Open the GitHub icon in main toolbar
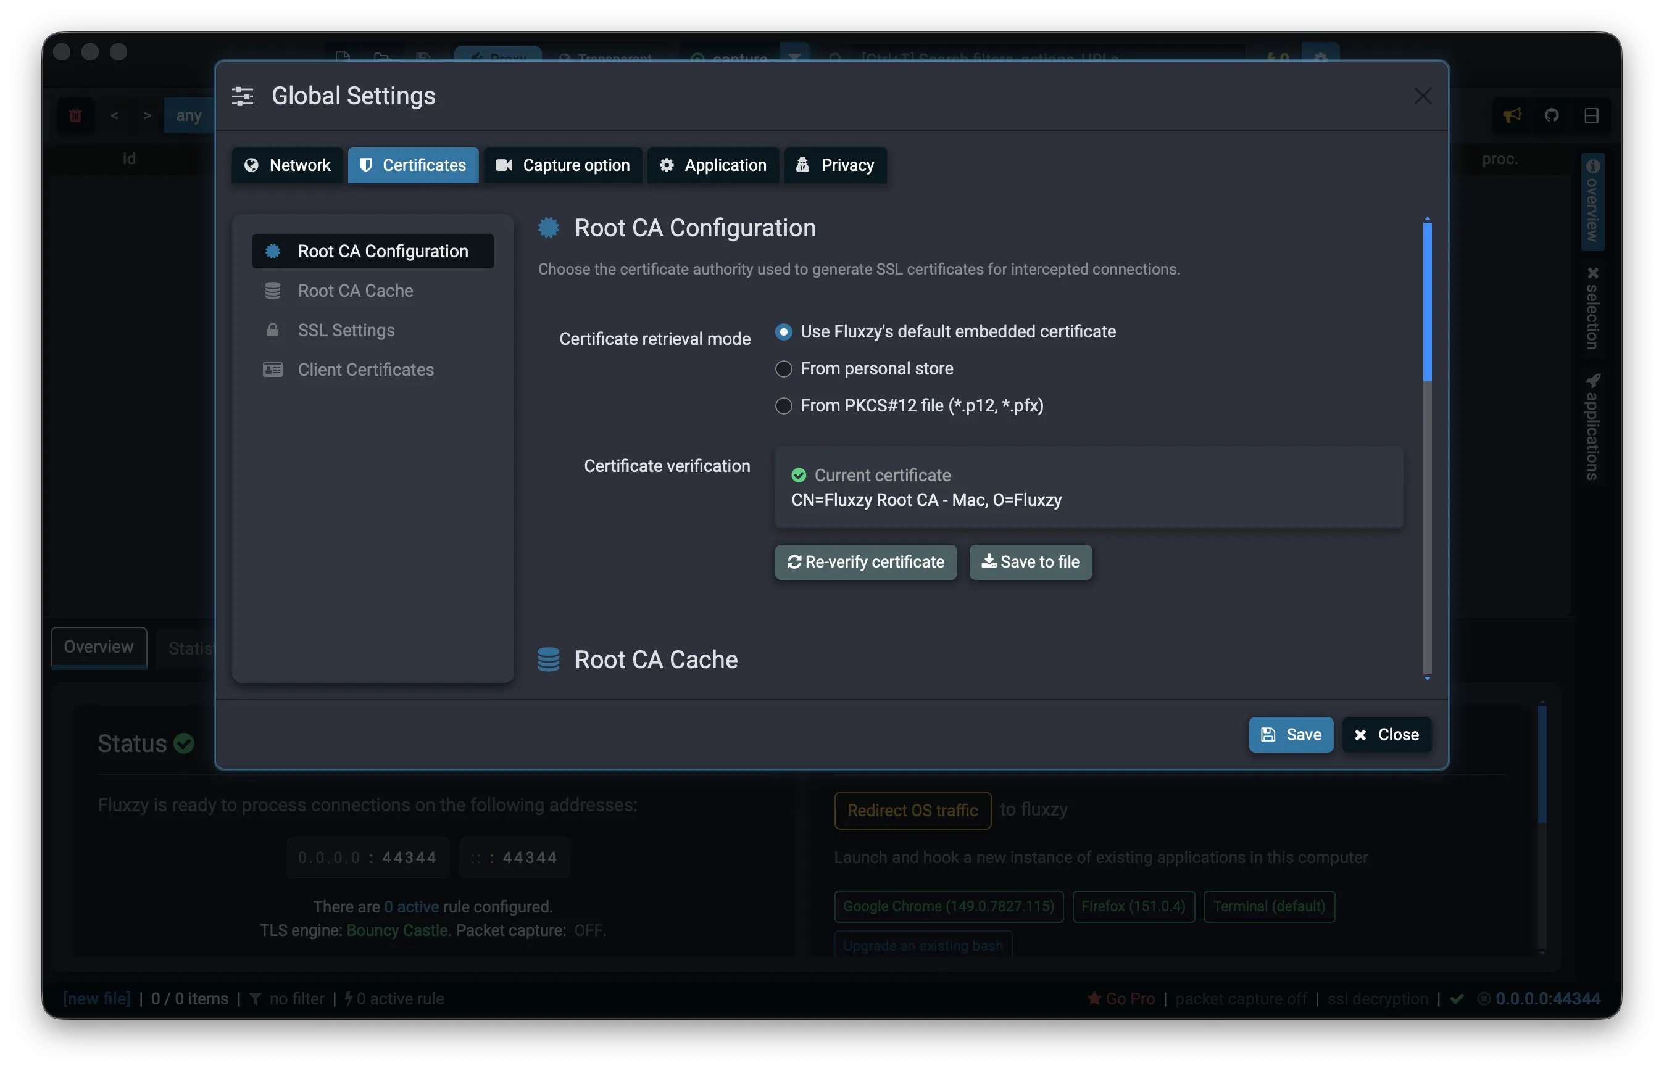The width and height of the screenshot is (1664, 1071). [1551, 115]
